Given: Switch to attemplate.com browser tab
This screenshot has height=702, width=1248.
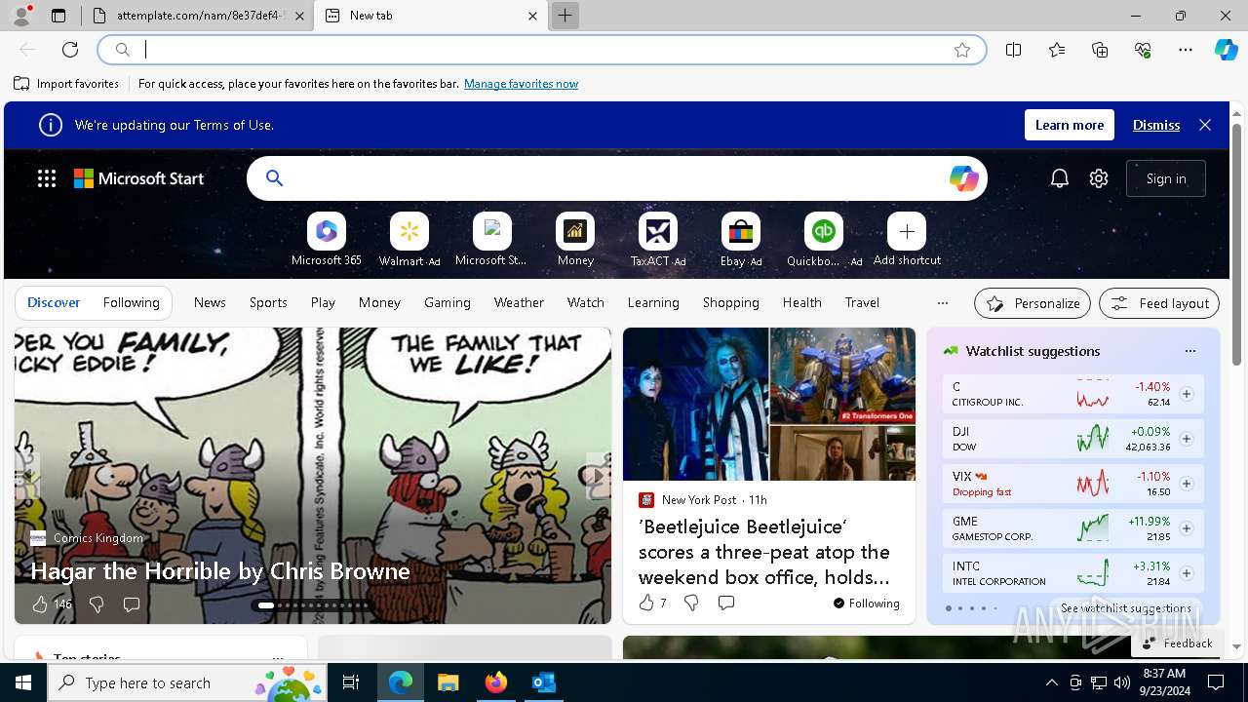Looking at the screenshot, I should [x=195, y=16].
